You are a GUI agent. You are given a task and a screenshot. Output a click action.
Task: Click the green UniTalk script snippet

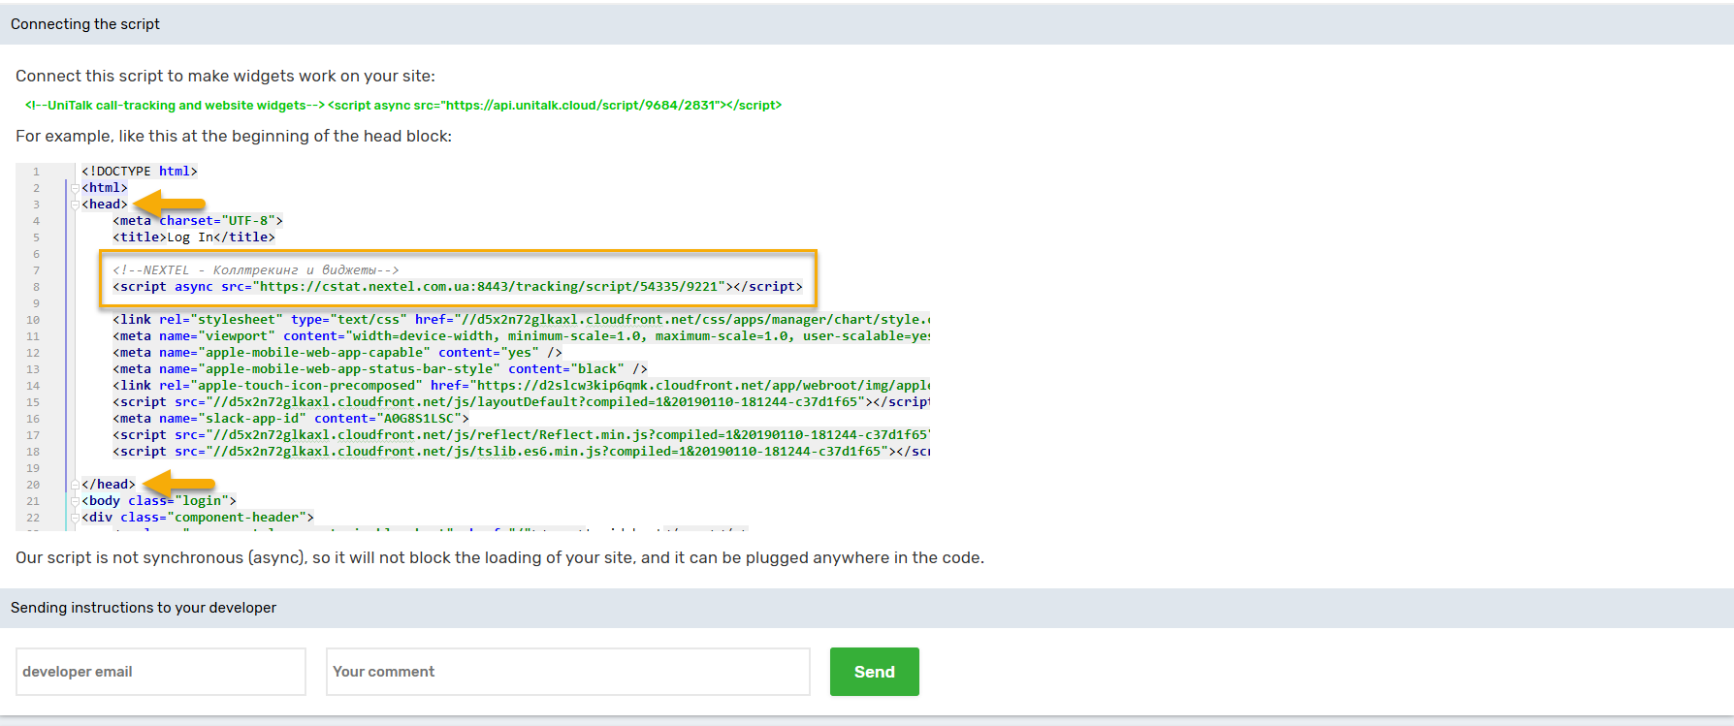coord(402,106)
